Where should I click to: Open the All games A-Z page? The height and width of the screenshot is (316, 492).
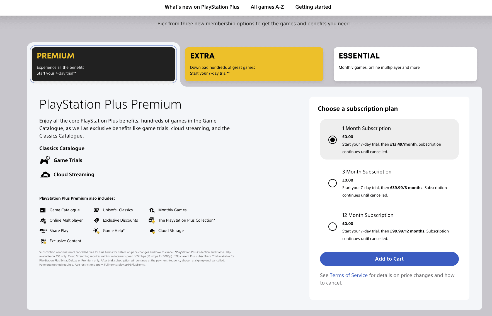click(267, 7)
